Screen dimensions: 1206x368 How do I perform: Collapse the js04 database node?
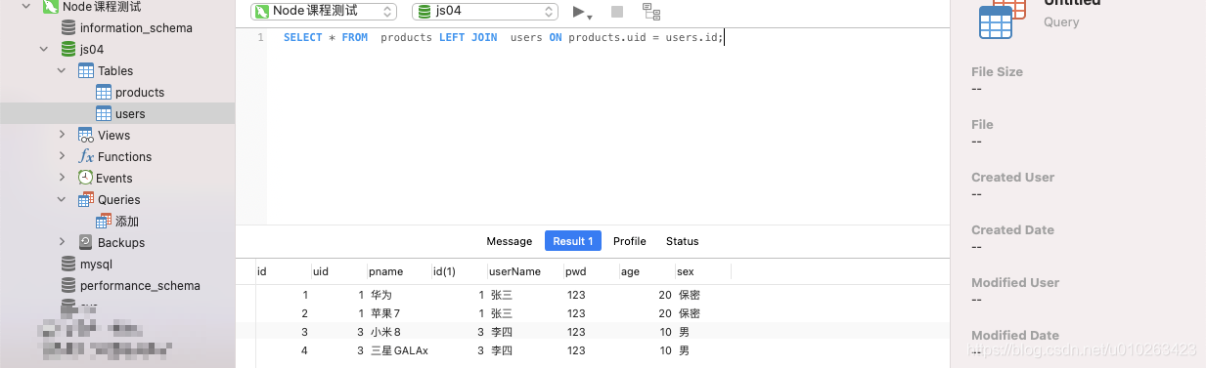[x=44, y=50]
